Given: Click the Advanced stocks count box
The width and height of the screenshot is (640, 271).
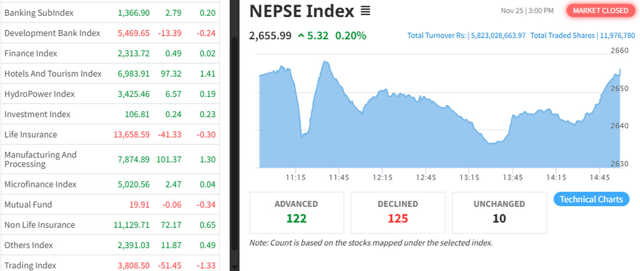Looking at the screenshot, I should tap(296, 212).
